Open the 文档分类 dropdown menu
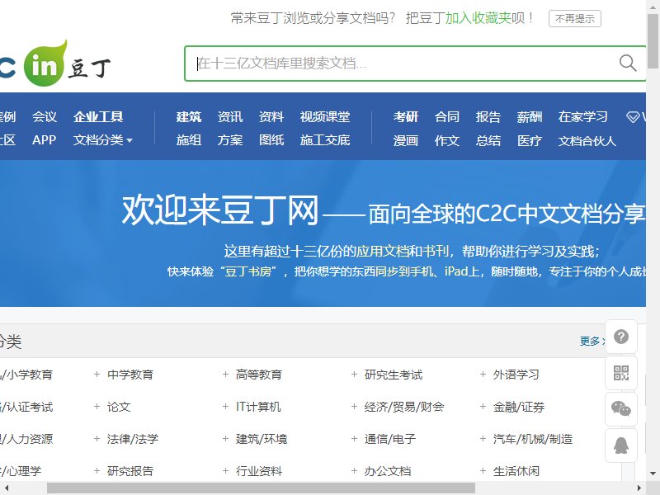 103,140
